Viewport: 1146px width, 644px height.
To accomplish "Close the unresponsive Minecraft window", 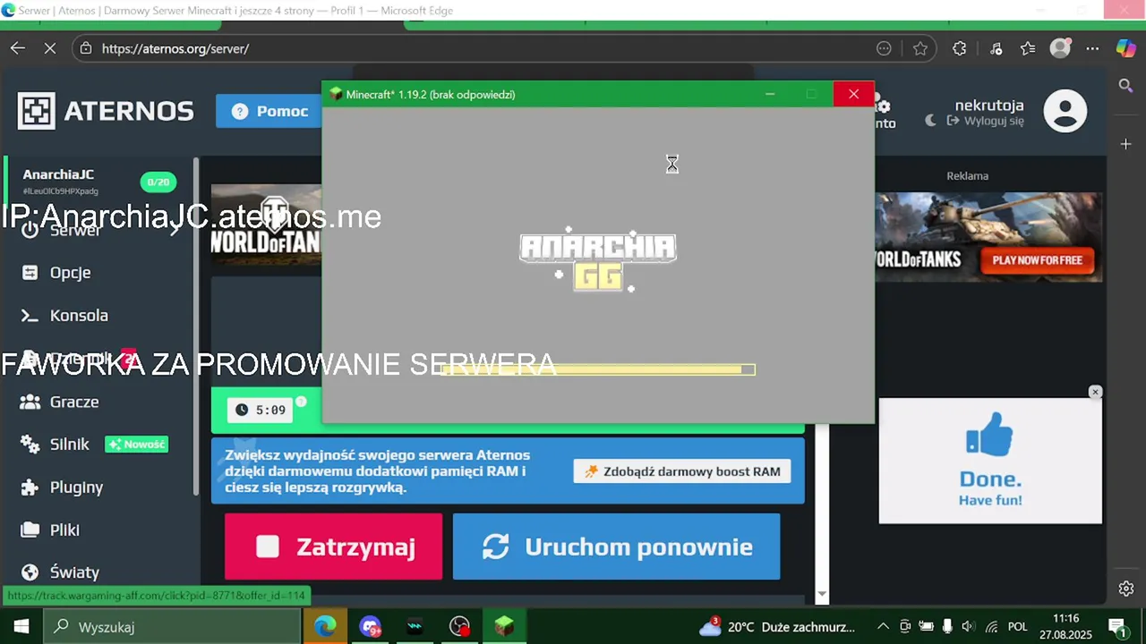I will pos(853,94).
